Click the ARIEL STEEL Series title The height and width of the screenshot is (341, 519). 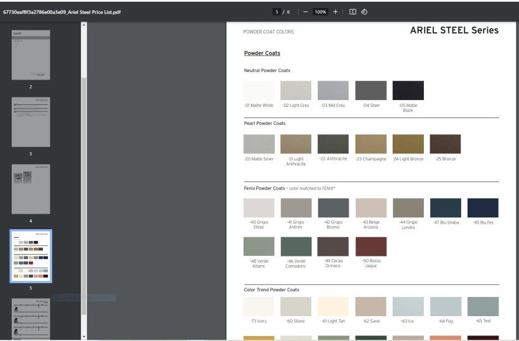click(454, 30)
